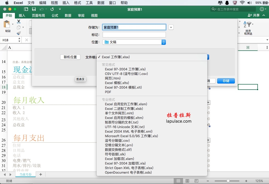Open the 位置 location popup
The width and height of the screenshot is (269, 184).
tap(134, 42)
